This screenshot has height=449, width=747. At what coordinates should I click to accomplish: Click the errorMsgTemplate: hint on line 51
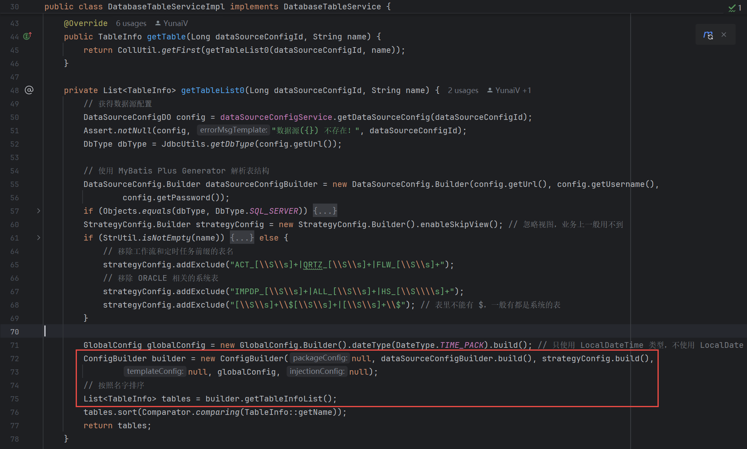(233, 130)
